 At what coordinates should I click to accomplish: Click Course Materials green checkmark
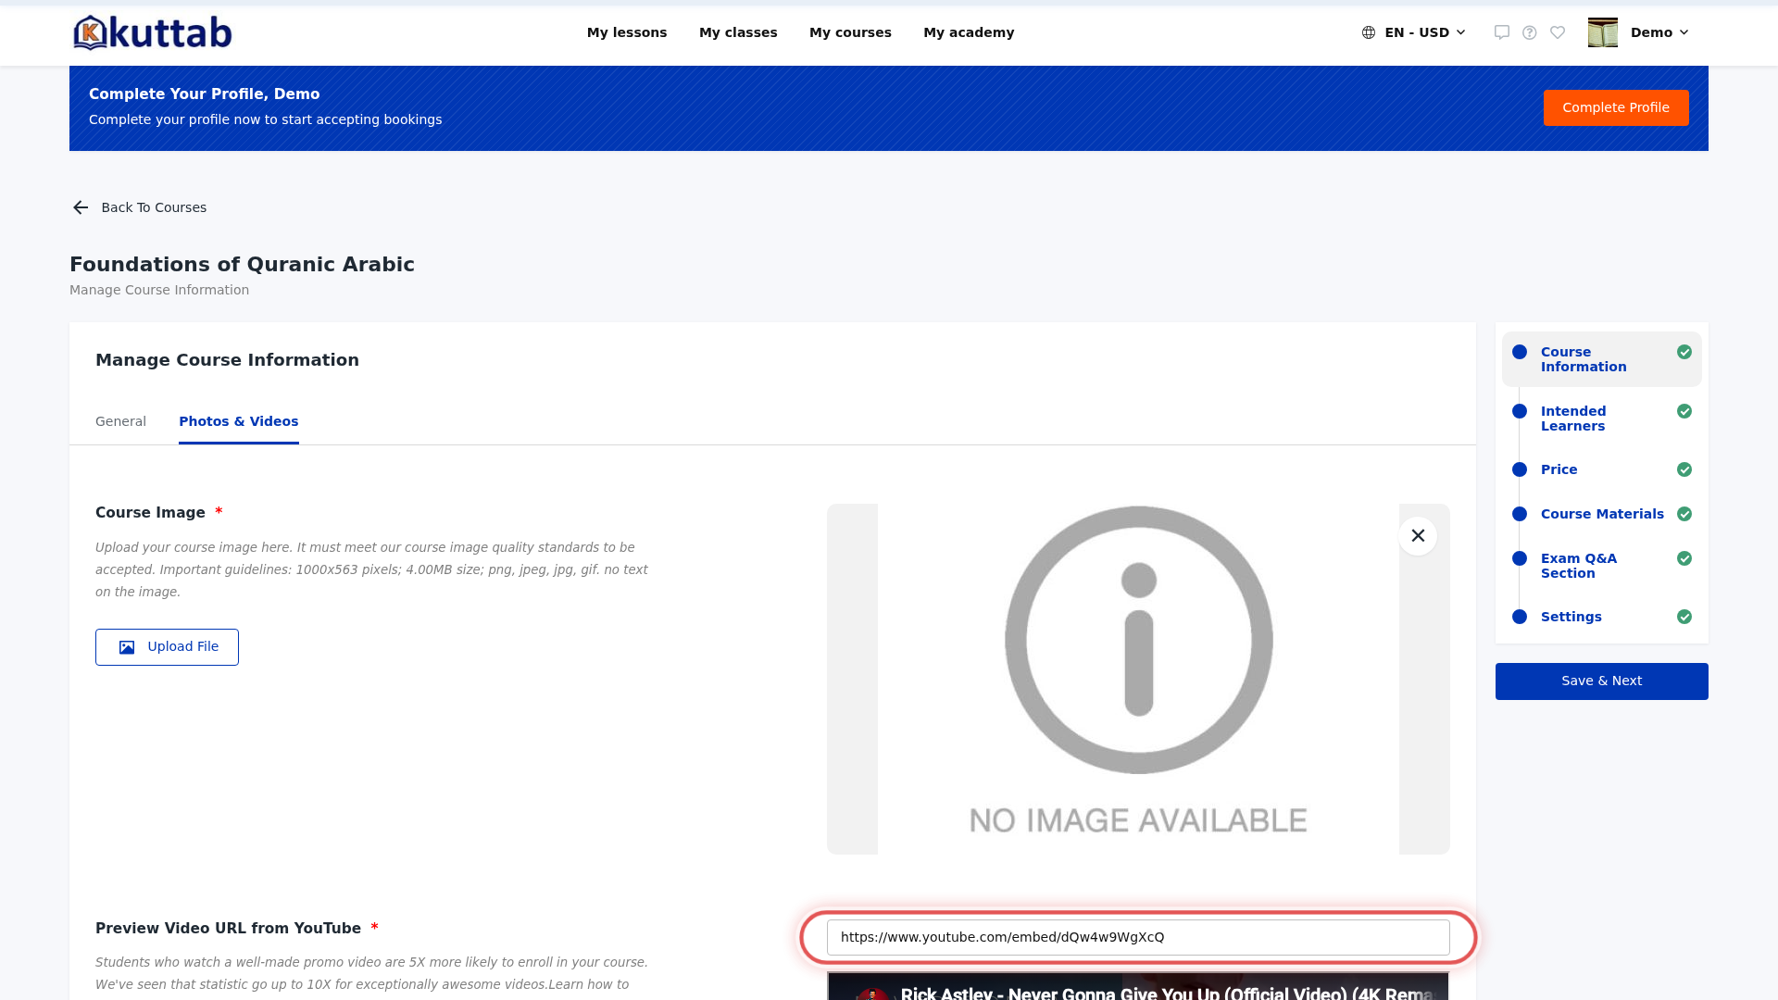click(x=1684, y=514)
